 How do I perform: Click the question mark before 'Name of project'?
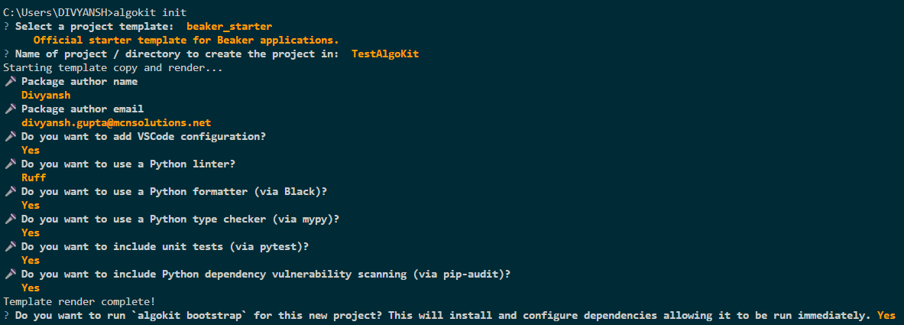(6, 54)
